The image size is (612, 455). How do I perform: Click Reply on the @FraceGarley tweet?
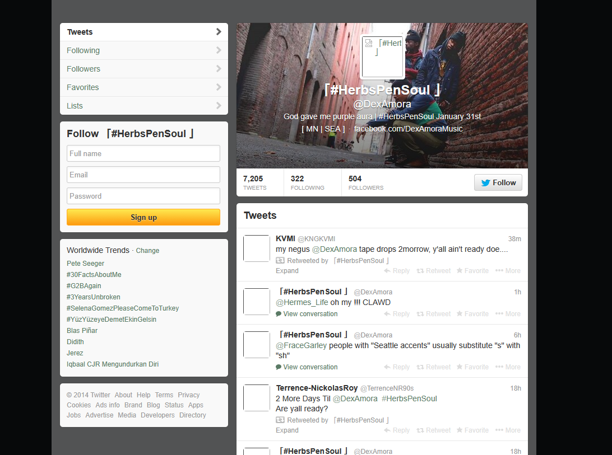pos(397,367)
